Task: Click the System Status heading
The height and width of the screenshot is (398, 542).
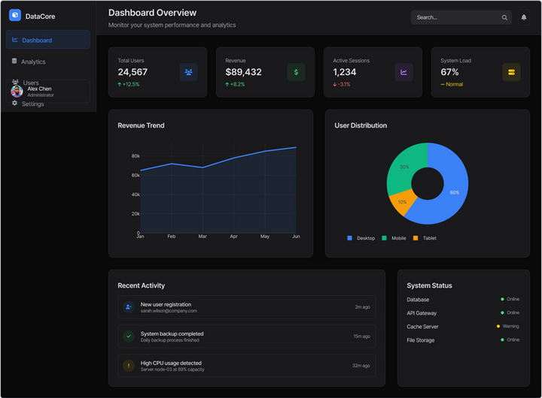Action: [x=429, y=285]
